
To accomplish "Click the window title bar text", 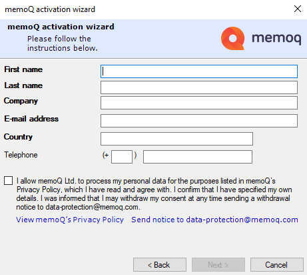I will [50, 9].
